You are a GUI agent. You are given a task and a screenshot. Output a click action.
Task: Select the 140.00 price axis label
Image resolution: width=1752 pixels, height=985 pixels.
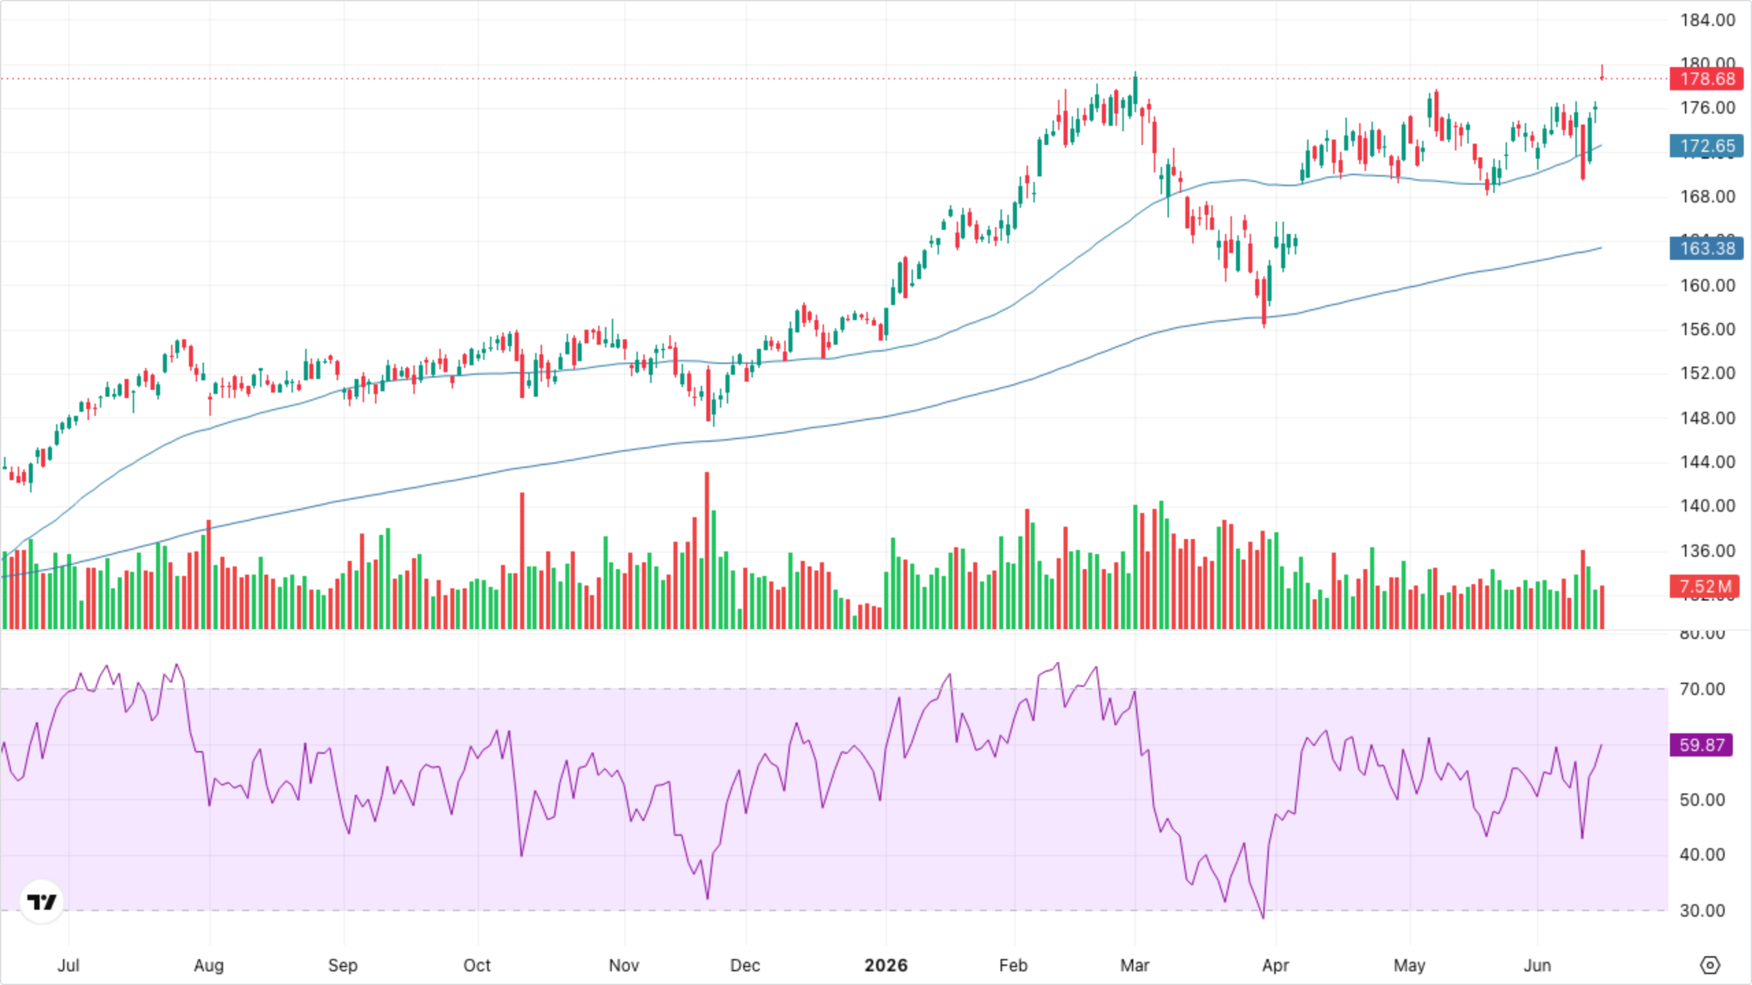(x=1708, y=506)
